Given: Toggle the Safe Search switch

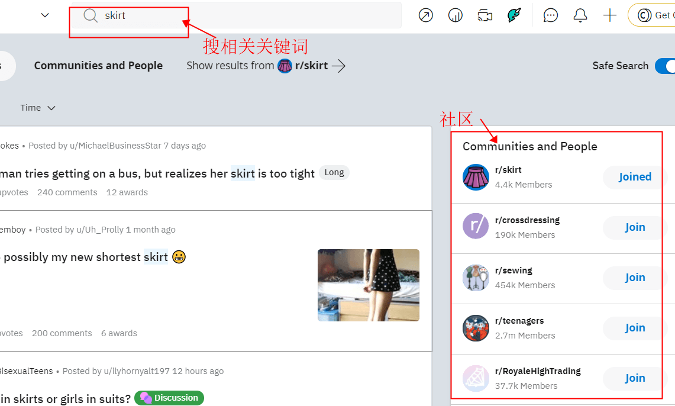Looking at the screenshot, I should coord(664,66).
